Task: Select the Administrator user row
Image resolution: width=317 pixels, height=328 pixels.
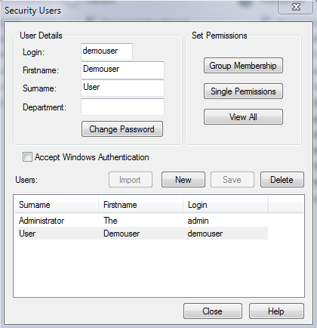Action: click(143, 221)
